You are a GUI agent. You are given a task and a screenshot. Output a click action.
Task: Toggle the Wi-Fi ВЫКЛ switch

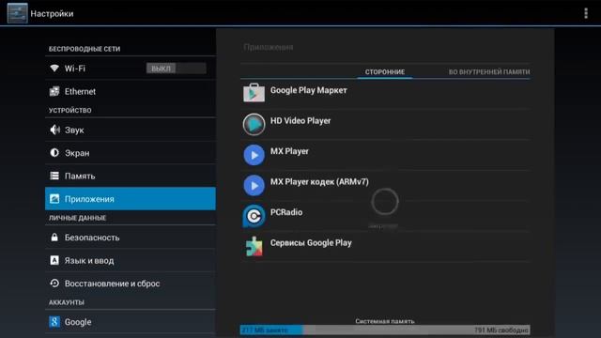coord(176,69)
